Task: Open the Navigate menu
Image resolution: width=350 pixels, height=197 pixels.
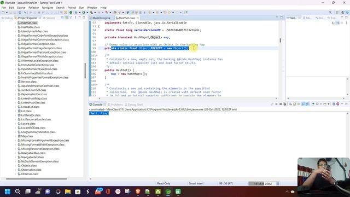Action: pos(48,8)
